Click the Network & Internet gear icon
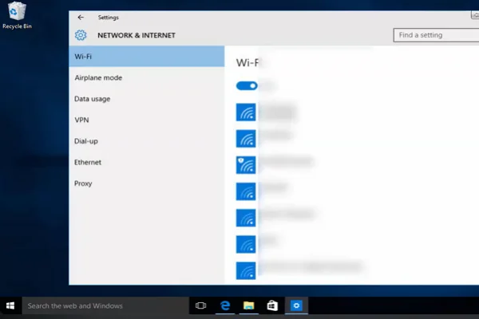479x319 pixels. 81,35
